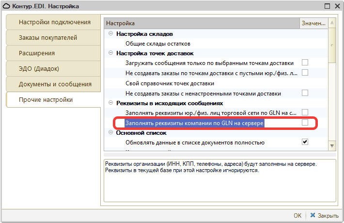Select the Документы и сообщения tab

point(55,84)
